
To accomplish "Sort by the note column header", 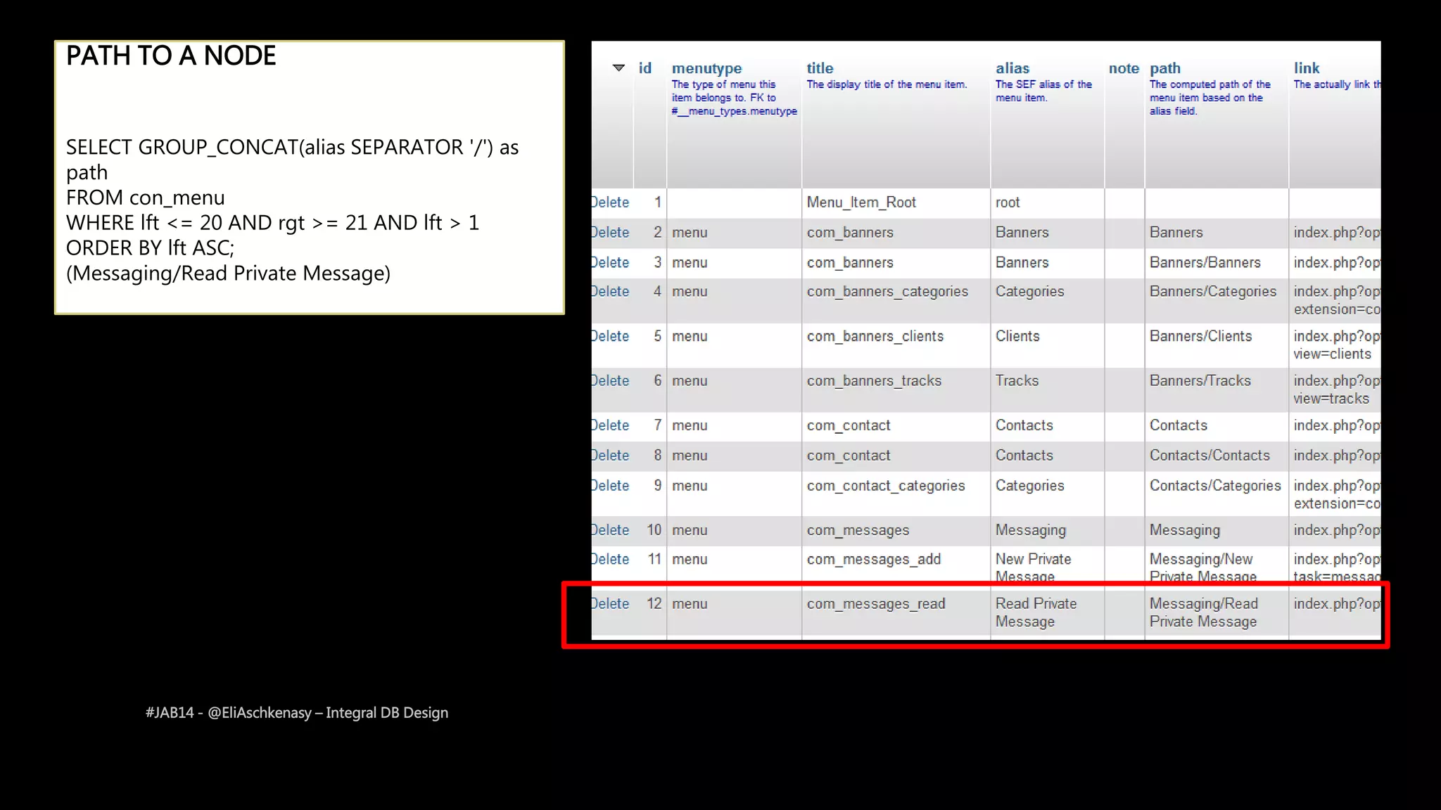I will [x=1124, y=68].
